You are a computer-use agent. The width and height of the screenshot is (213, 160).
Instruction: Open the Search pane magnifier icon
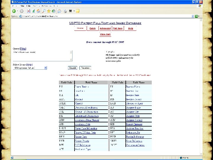click(x=44, y=11)
